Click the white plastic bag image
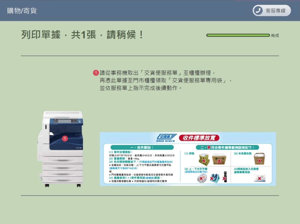This screenshot has width=300, height=224. (202, 178)
